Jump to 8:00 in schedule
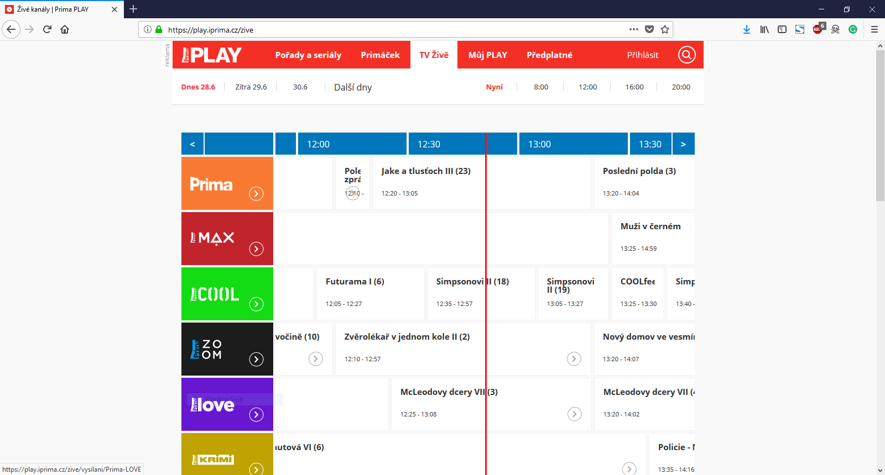 pos(541,87)
